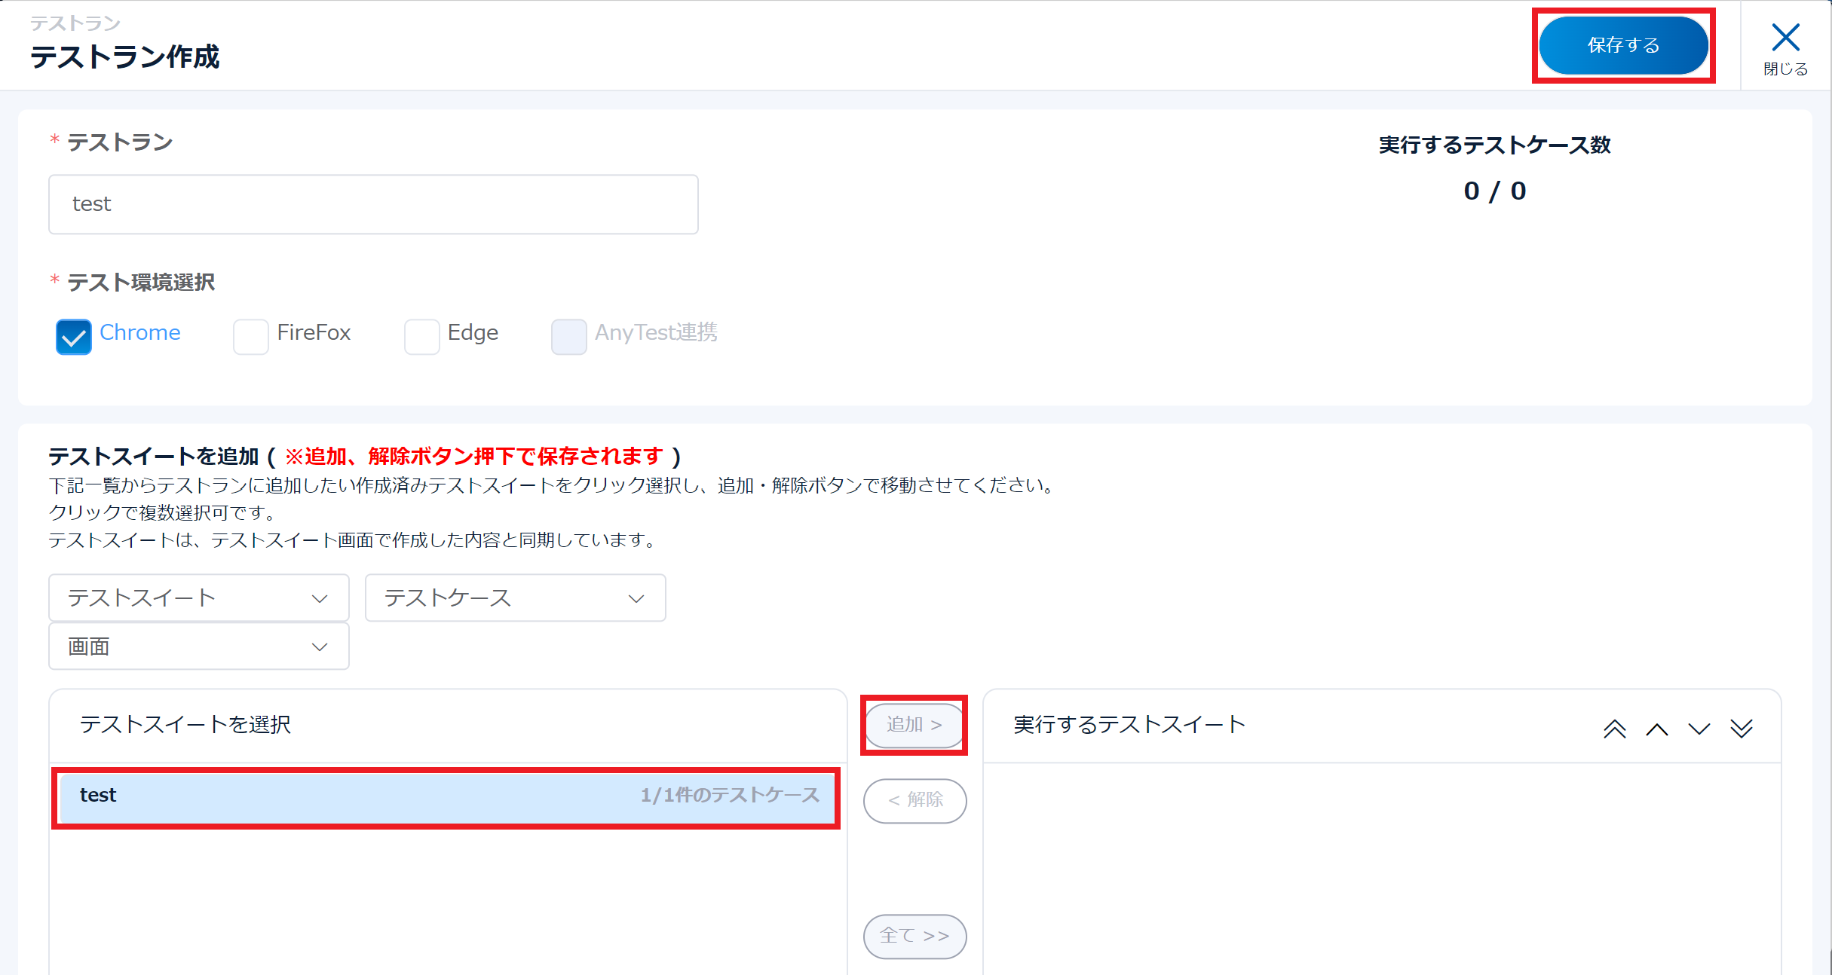The image size is (1832, 975).
Task: Move selected suite to top using double-up arrow
Action: (1615, 728)
